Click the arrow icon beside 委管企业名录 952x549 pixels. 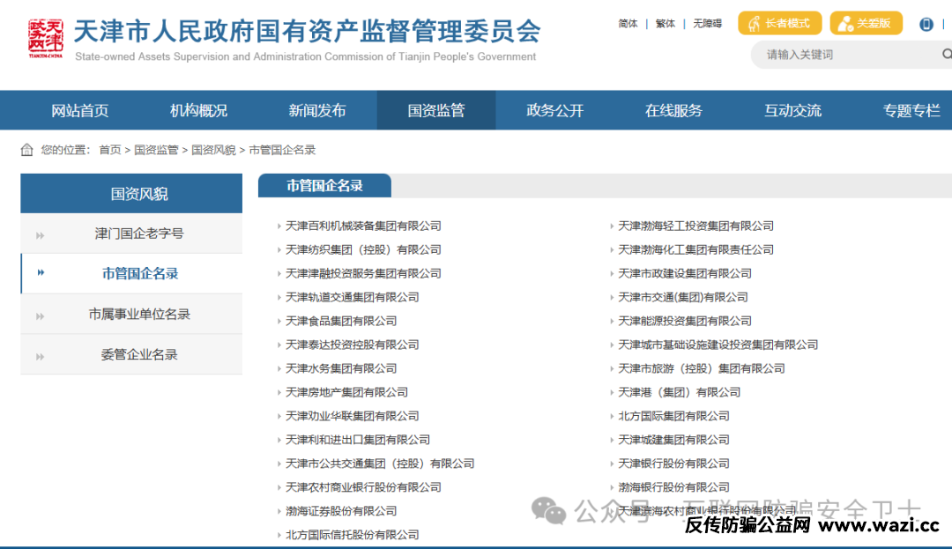point(40,357)
